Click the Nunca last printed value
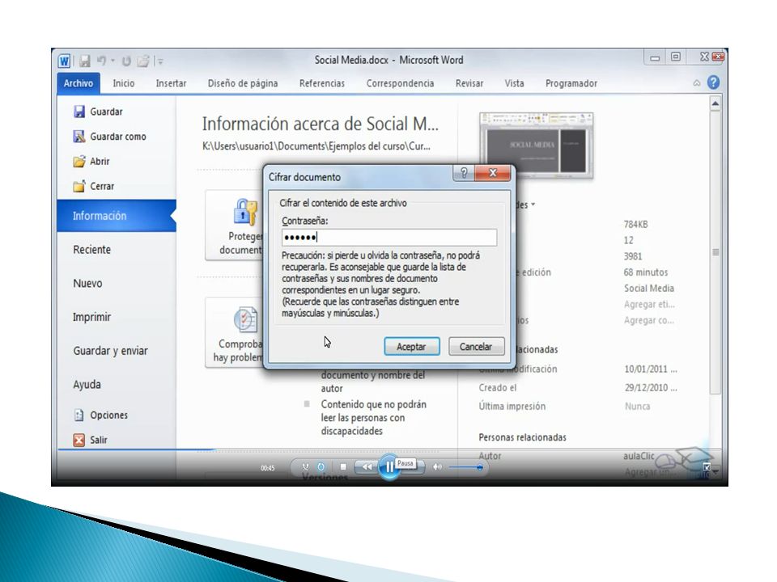Viewport: 777px width, 582px height. coord(637,407)
